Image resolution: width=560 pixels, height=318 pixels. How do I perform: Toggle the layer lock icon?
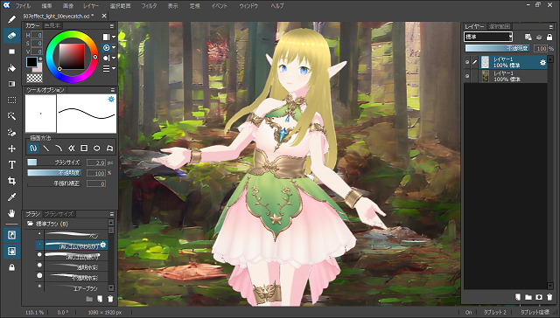point(549,37)
